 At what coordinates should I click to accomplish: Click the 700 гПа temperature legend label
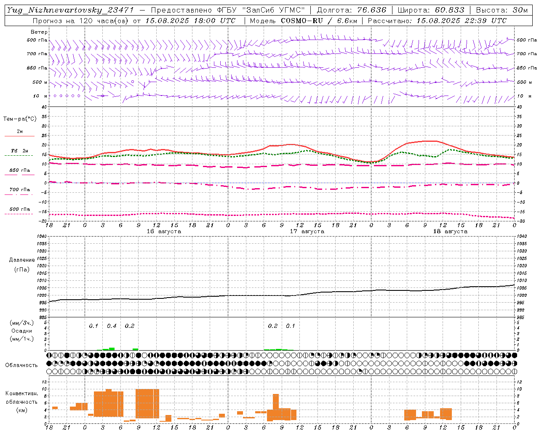coord(20,189)
